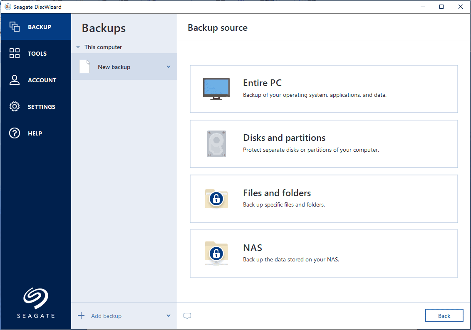Viewport: 471px width, 330px height.
Task: Click the Help question mark icon
Action: click(x=14, y=133)
